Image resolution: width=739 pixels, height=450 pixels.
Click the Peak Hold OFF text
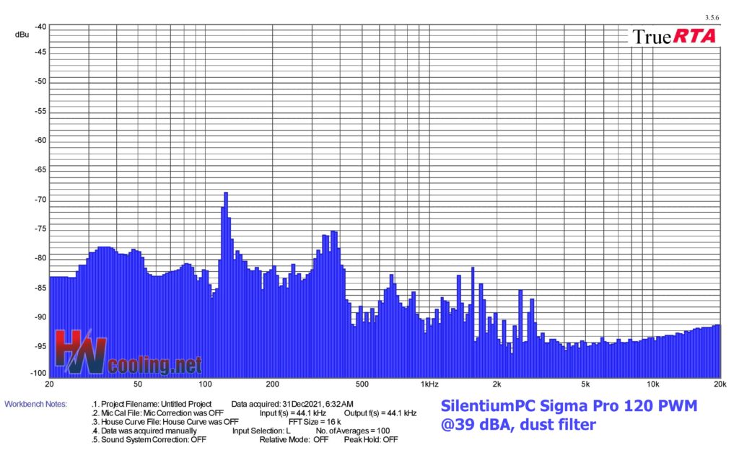(371, 440)
